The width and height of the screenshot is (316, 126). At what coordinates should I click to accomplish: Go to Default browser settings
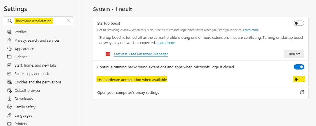[x=27, y=91]
